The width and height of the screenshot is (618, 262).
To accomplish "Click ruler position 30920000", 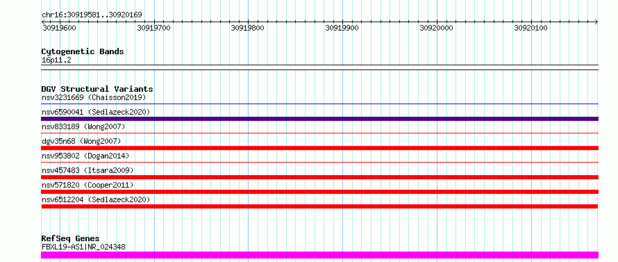I will pos(436,28).
